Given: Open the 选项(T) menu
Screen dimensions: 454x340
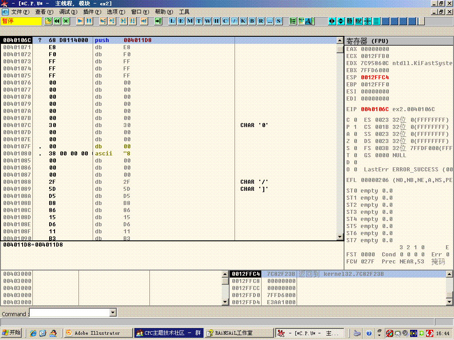Looking at the screenshot, I should pyautogui.click(x=116, y=12).
